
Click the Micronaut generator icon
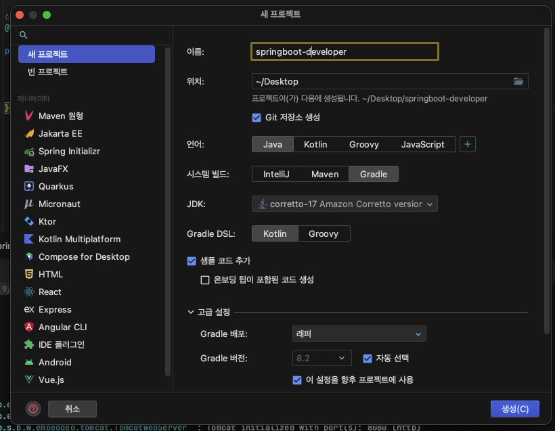[x=29, y=204]
